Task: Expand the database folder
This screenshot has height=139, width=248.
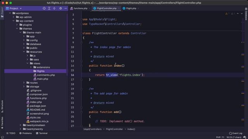Action: [24, 44]
